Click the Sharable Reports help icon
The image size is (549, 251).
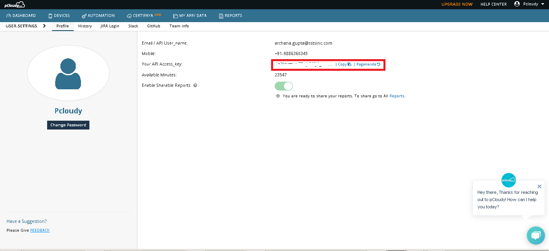click(x=195, y=85)
